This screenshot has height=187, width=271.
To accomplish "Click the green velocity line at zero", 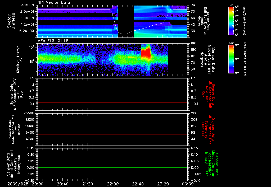I will point(112,167).
